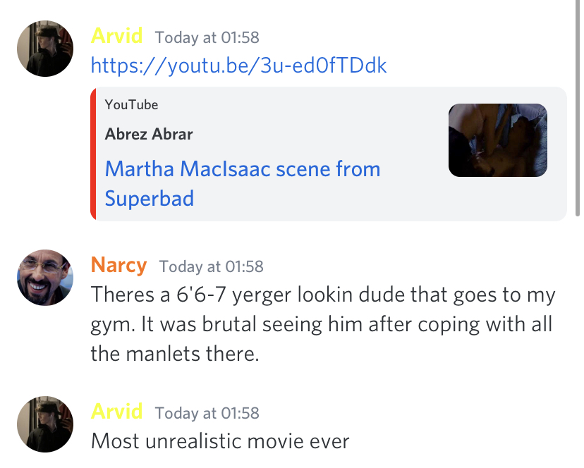Click the YouTube provider label in the embed

131,105
